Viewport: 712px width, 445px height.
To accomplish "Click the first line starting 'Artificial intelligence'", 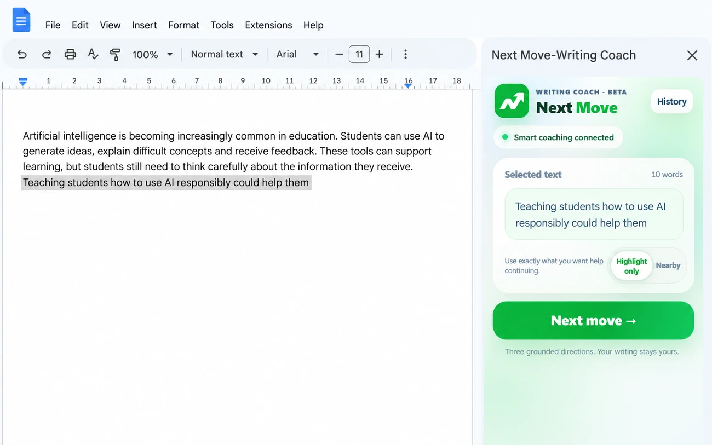I will coord(234,136).
